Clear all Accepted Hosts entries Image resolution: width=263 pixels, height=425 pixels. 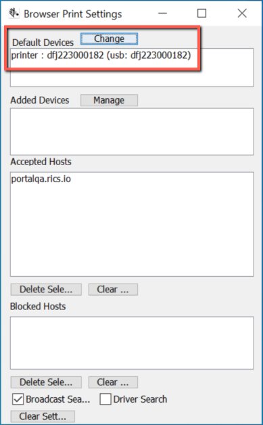pos(113,290)
